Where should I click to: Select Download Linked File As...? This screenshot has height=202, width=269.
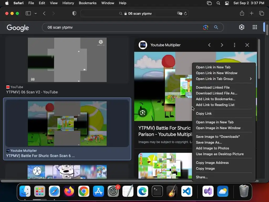pos(216,93)
